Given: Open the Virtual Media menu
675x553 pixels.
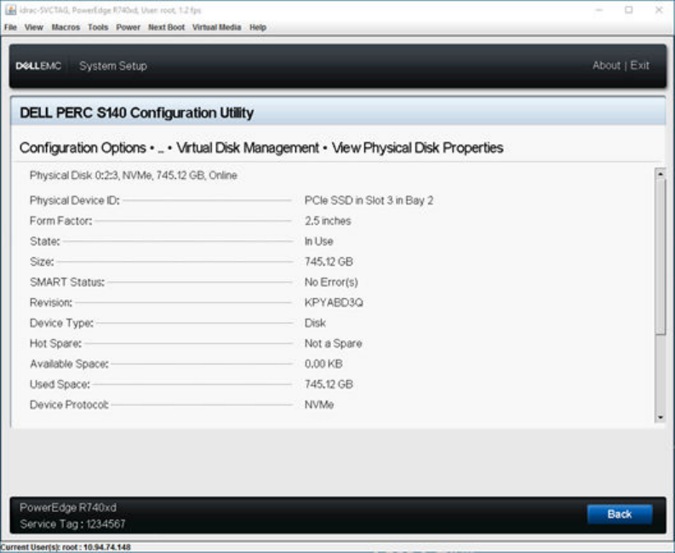Looking at the screenshot, I should coord(216,27).
